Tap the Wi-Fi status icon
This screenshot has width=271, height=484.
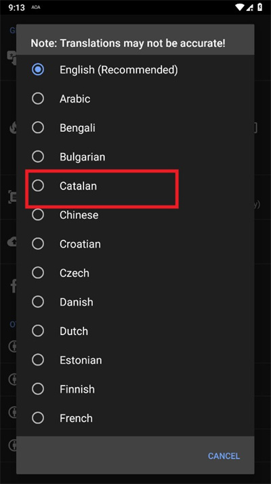click(239, 7)
